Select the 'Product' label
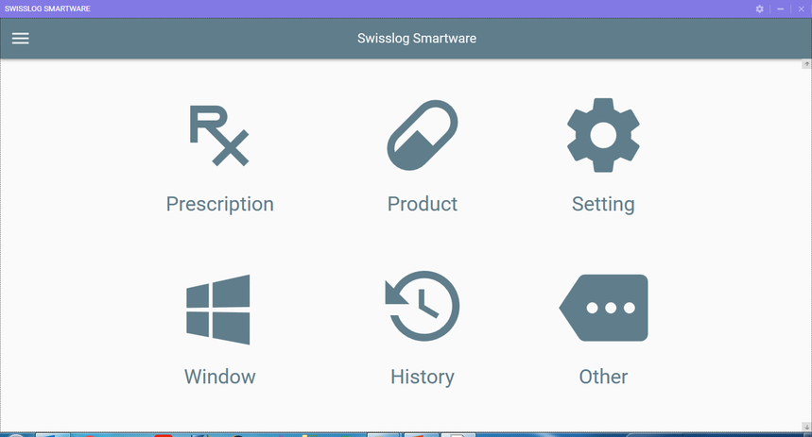 (422, 204)
